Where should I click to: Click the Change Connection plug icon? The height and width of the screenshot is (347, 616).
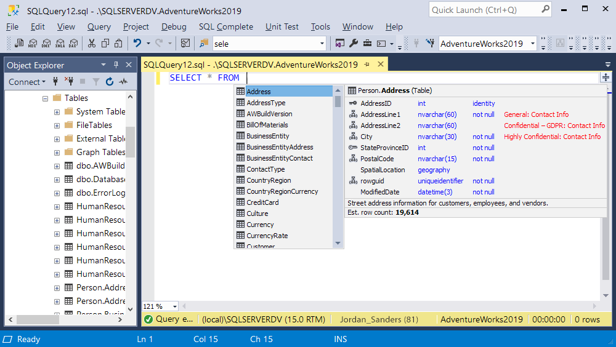click(x=431, y=43)
